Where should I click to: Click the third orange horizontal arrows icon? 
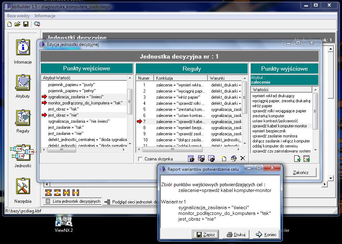66,193
